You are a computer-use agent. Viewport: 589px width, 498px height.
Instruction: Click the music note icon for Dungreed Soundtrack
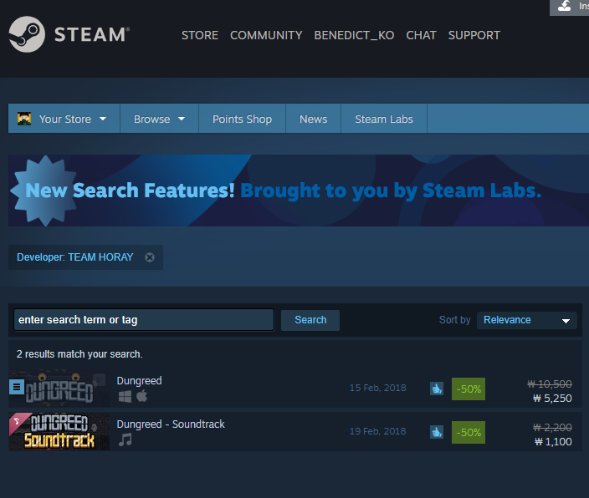[x=125, y=440]
